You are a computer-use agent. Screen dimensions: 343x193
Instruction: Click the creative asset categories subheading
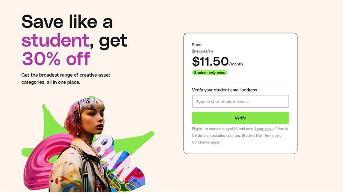(x=66, y=78)
